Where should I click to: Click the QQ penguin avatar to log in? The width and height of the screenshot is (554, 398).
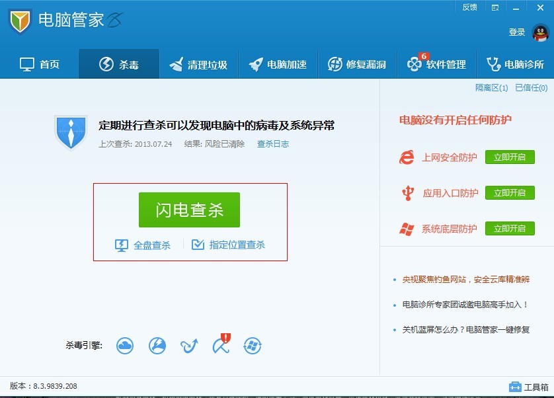point(540,32)
